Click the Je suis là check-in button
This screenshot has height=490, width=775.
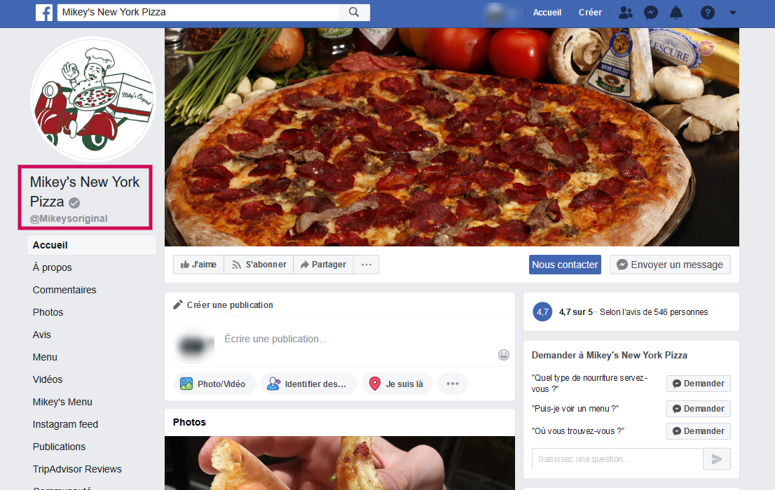(x=397, y=384)
